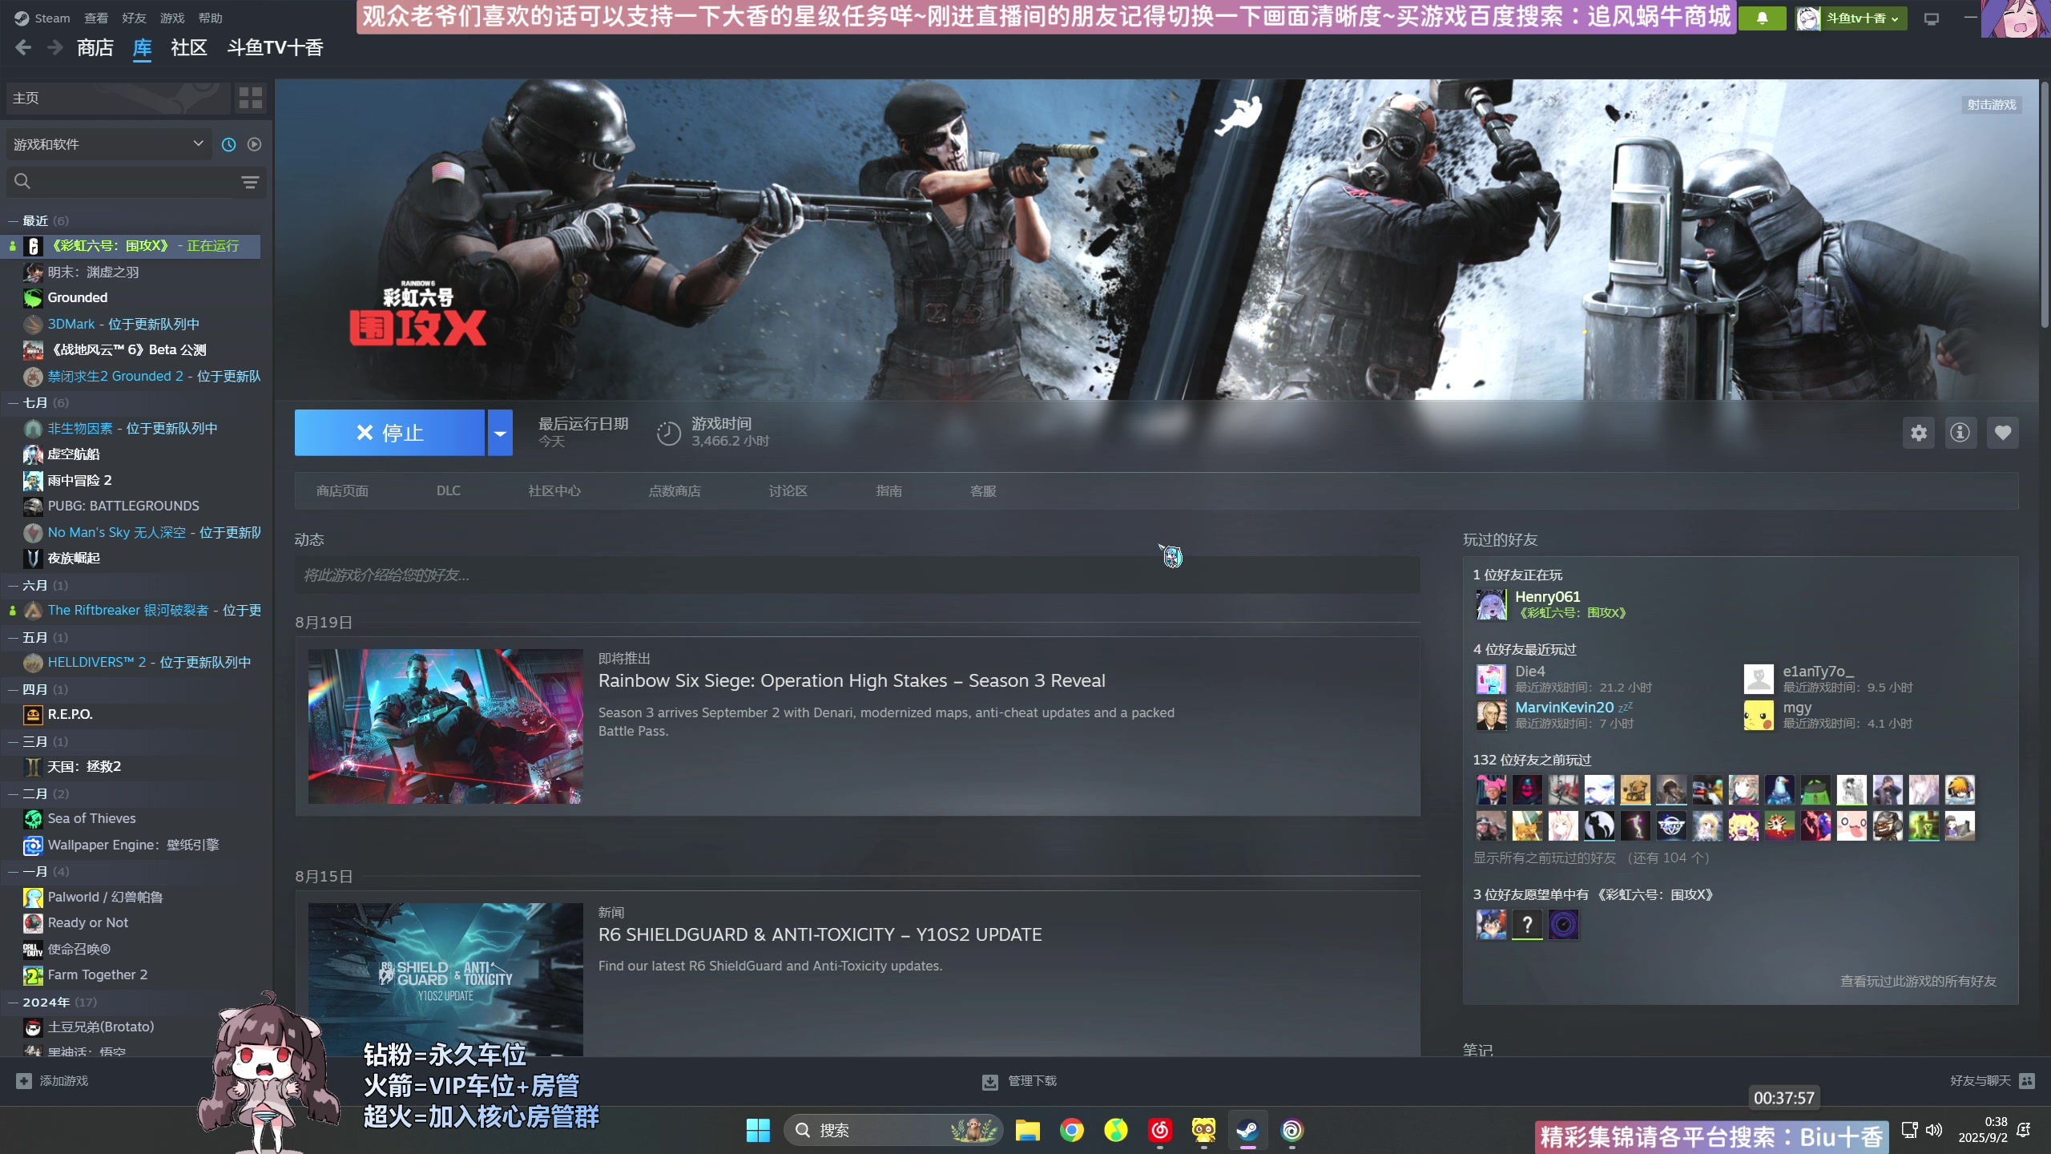Image resolution: width=2051 pixels, height=1154 pixels.
Task: Open DLC tab for the game
Action: point(449,490)
